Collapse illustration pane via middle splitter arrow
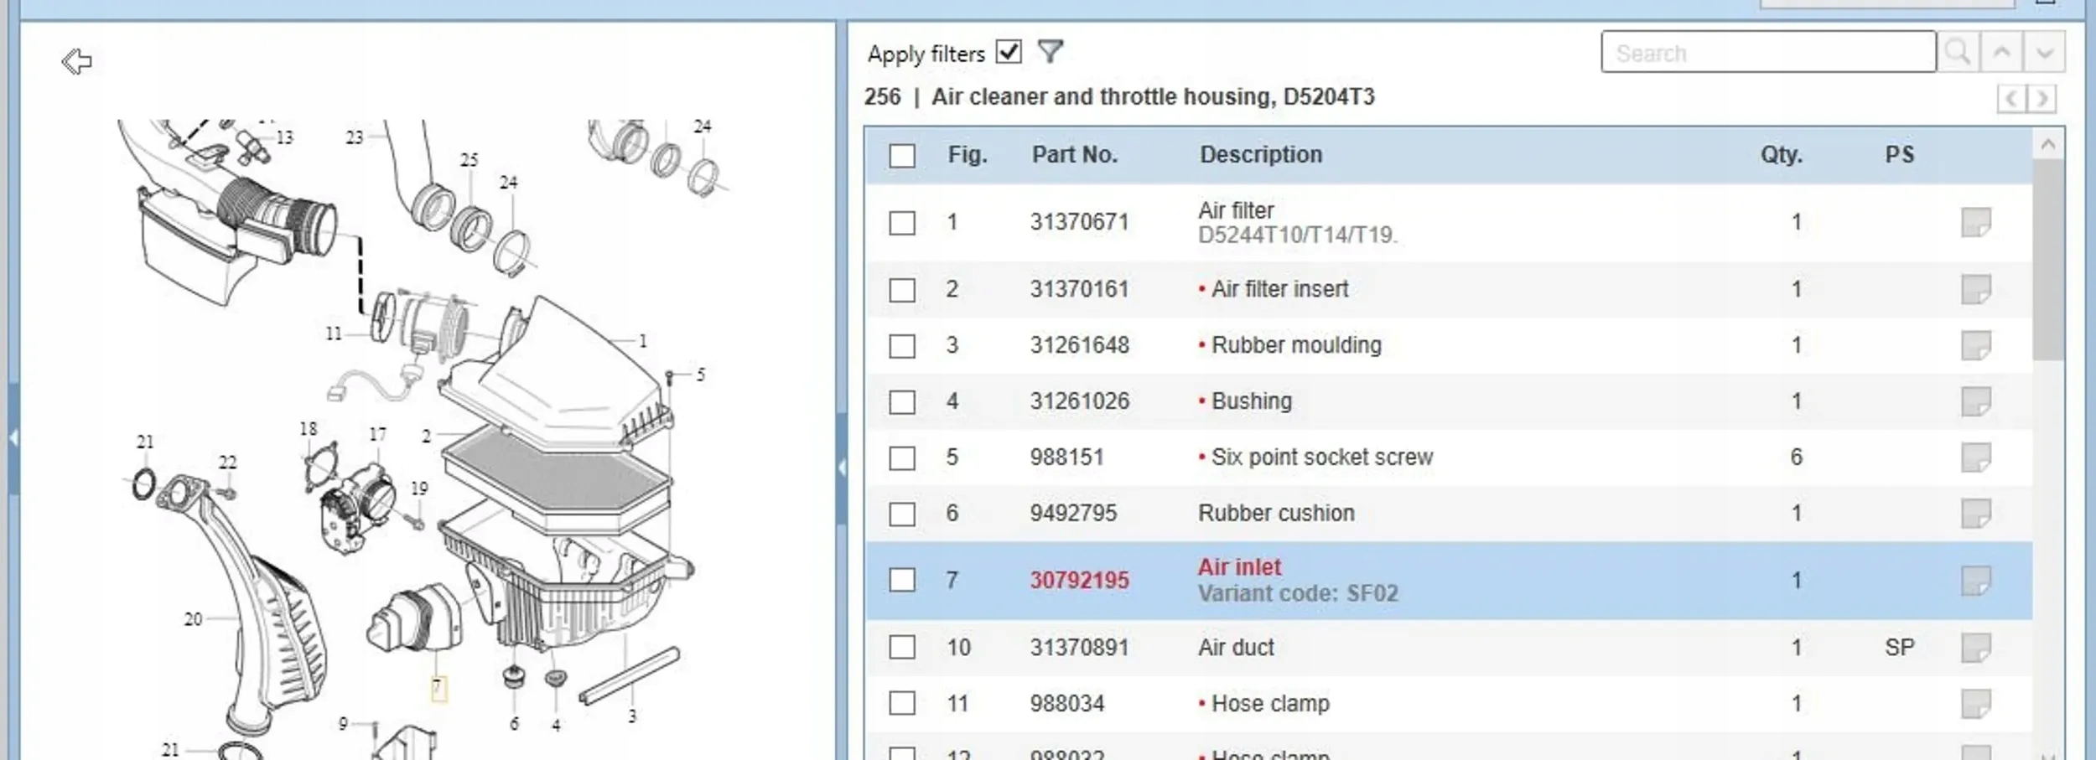This screenshot has height=760, width=2096. point(842,468)
